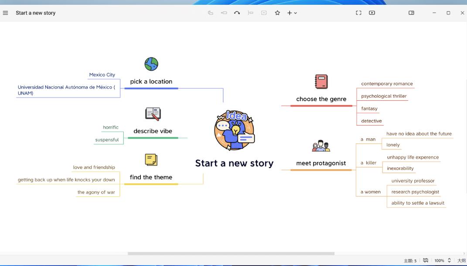This screenshot has height=266, width=467.
Task: Click the central Idea illustration
Action: (x=234, y=130)
